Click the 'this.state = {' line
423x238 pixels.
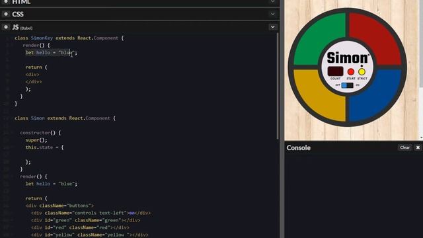pos(44,147)
